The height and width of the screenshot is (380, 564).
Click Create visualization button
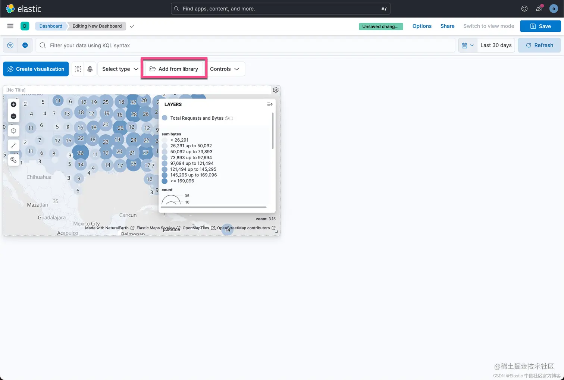(x=36, y=69)
